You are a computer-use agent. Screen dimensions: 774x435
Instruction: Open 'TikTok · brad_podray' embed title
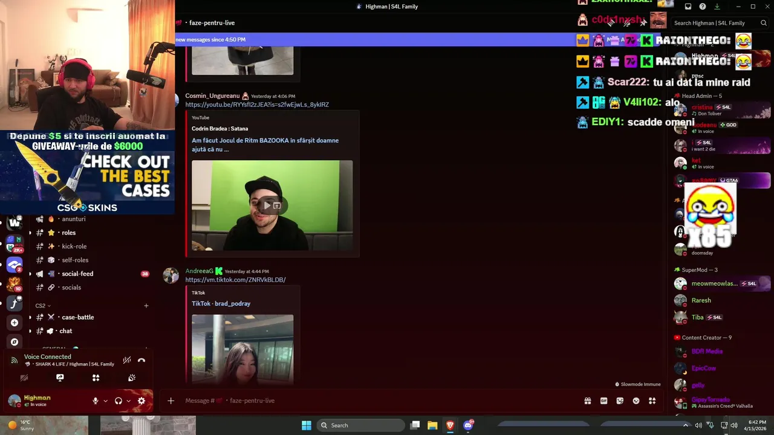(x=221, y=304)
